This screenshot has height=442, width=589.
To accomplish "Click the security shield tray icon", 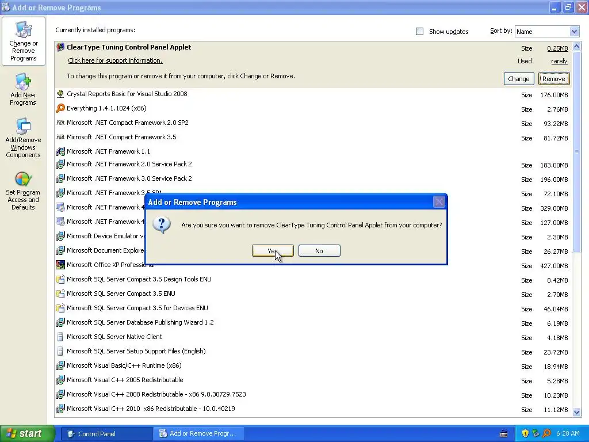I will [x=525, y=433].
